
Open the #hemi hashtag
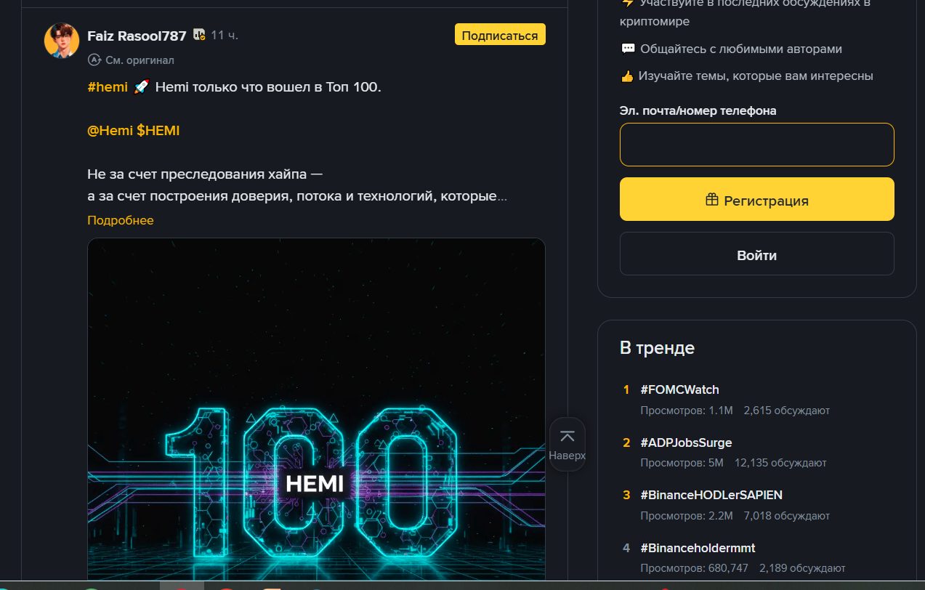pyautogui.click(x=107, y=86)
